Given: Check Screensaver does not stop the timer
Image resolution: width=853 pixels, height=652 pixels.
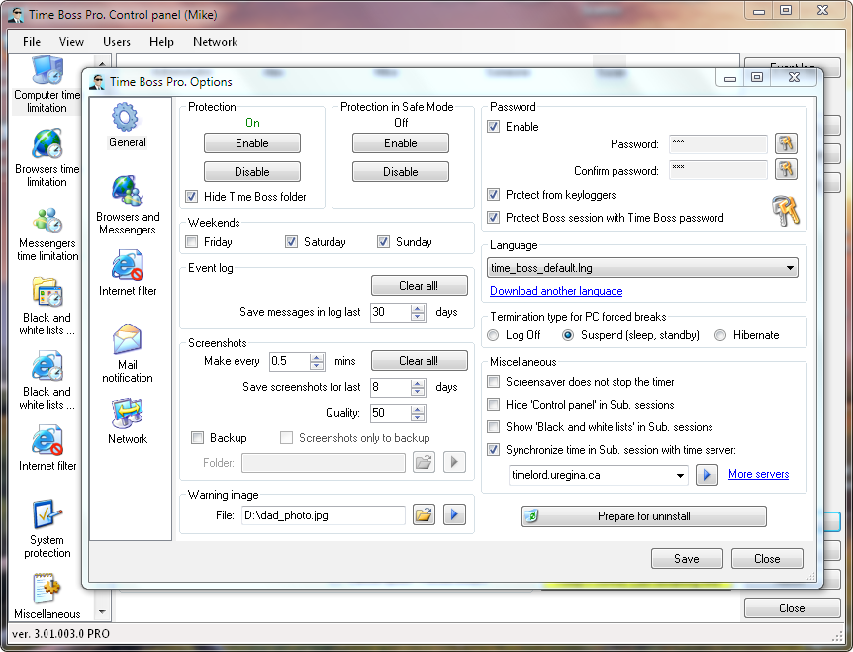Looking at the screenshot, I should click(x=494, y=382).
